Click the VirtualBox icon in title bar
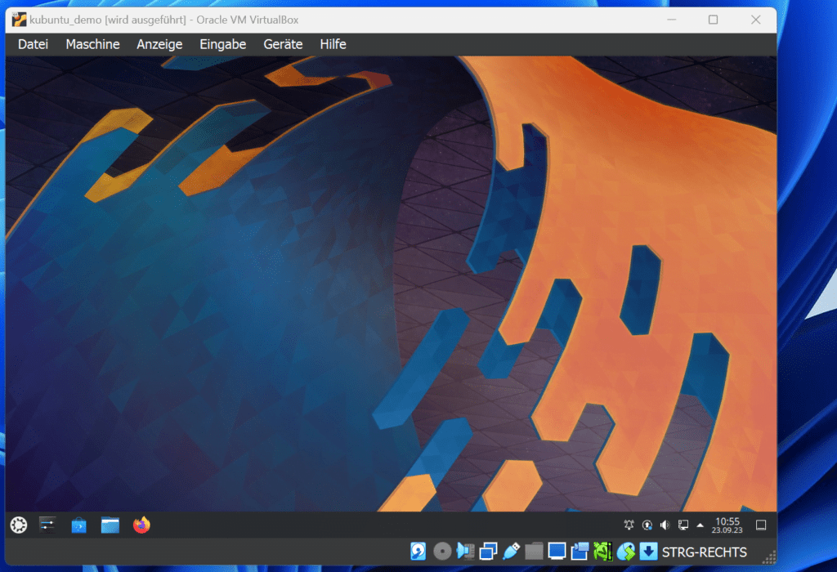This screenshot has width=837, height=572. coord(20,20)
